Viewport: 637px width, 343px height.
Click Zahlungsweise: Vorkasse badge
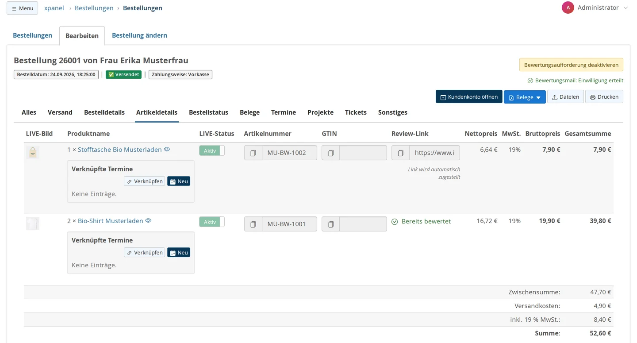[x=180, y=74]
